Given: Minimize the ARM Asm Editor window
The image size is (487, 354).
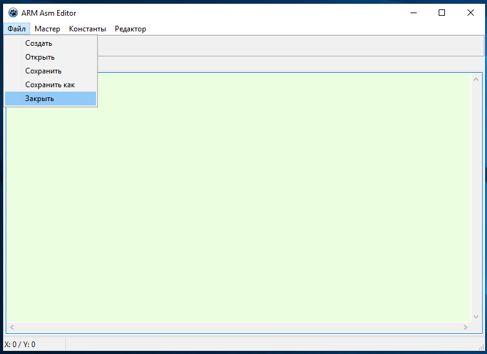Looking at the screenshot, I should 414,13.
